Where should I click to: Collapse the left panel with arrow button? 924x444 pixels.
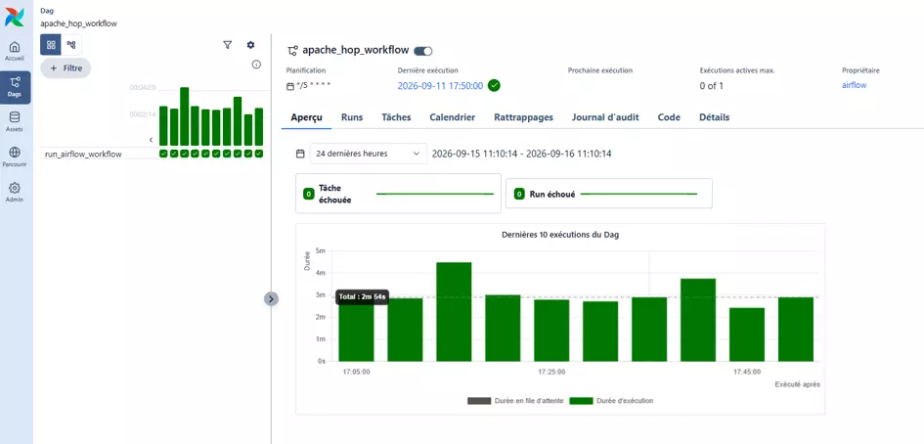(271, 299)
